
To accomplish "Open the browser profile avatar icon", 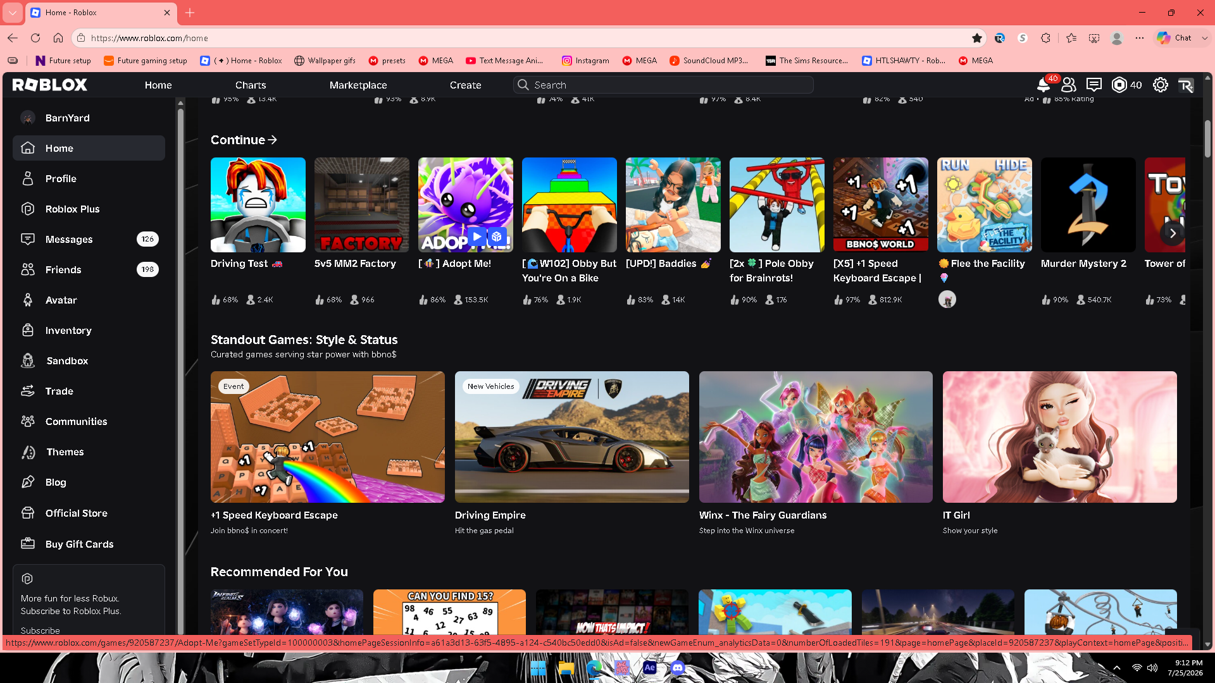I will [1117, 38].
